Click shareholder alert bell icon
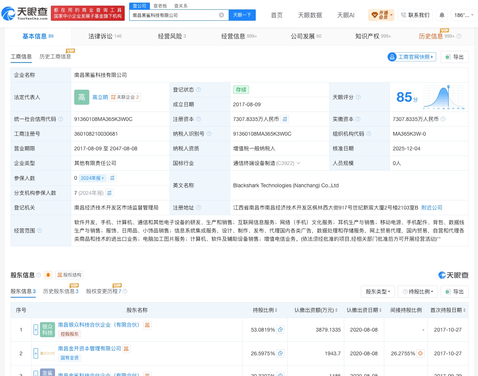The image size is (478, 376). click(48, 275)
